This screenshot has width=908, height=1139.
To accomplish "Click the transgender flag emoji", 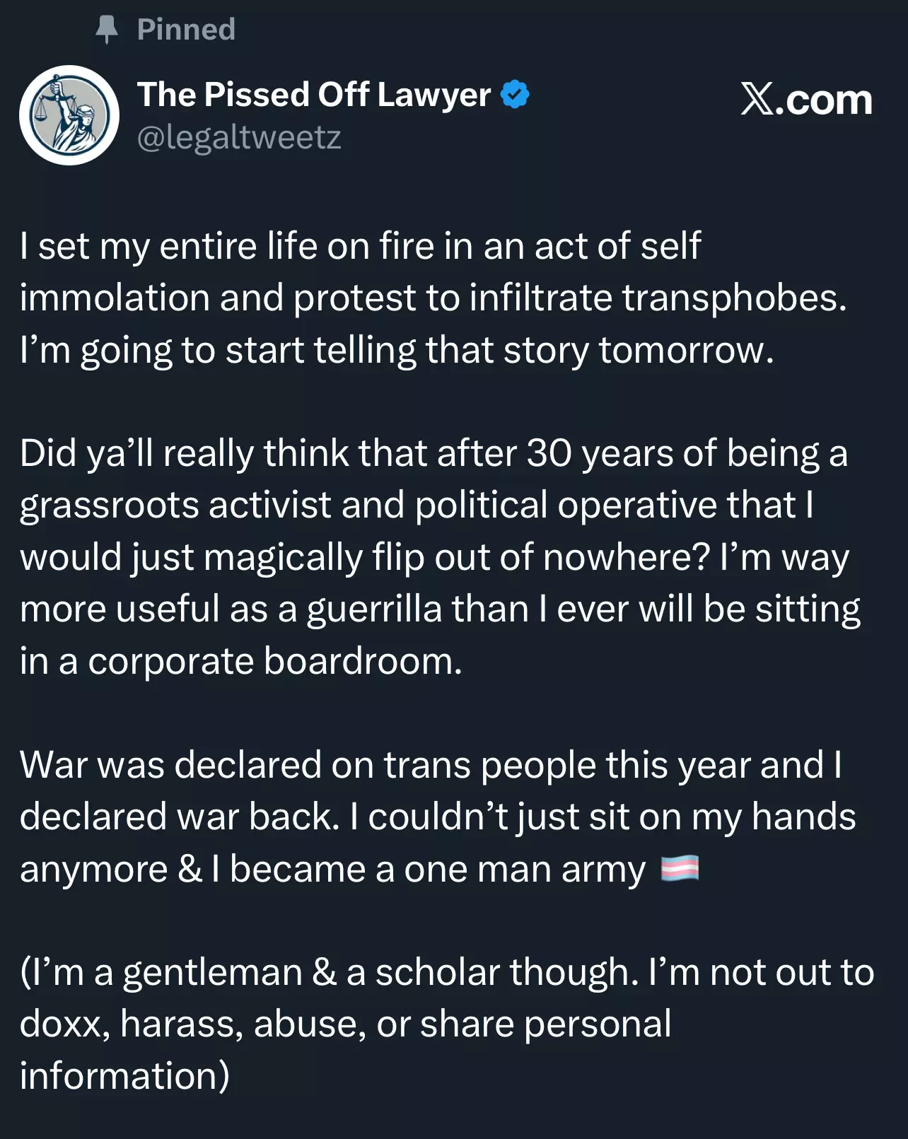I will coord(680,868).
